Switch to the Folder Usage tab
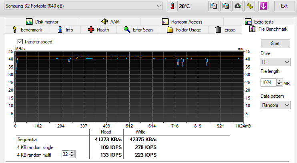297x163 pixels. [184, 29]
